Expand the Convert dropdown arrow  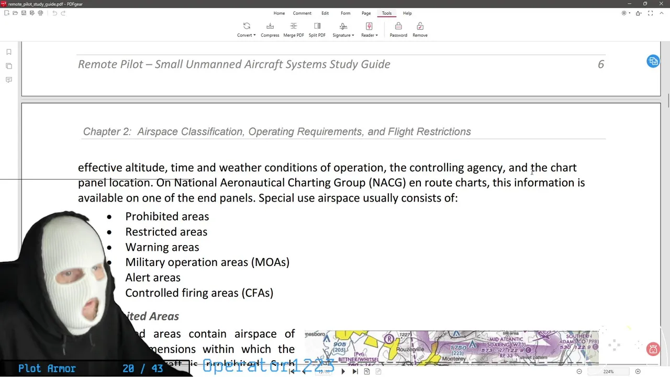[254, 36]
